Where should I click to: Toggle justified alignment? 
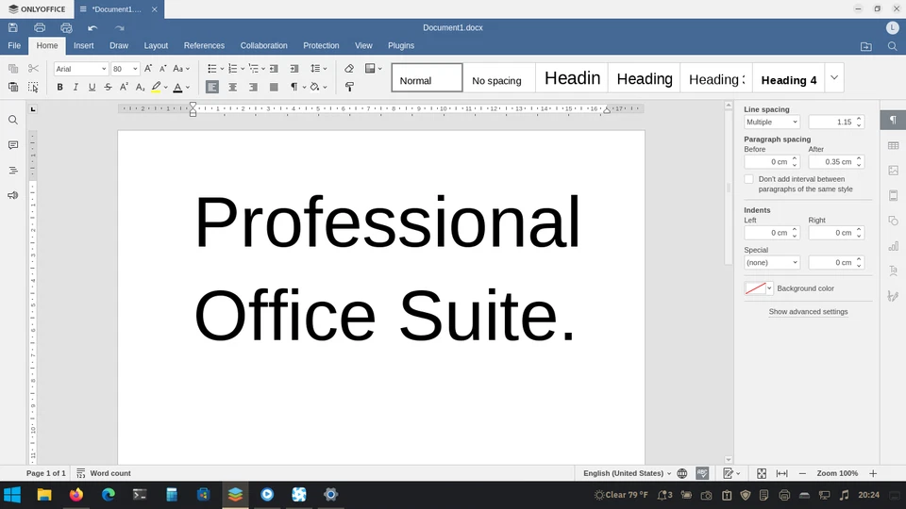[x=274, y=87]
